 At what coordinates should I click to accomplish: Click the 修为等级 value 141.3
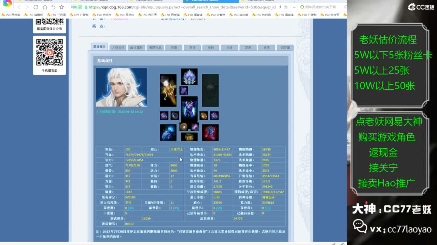point(217,181)
